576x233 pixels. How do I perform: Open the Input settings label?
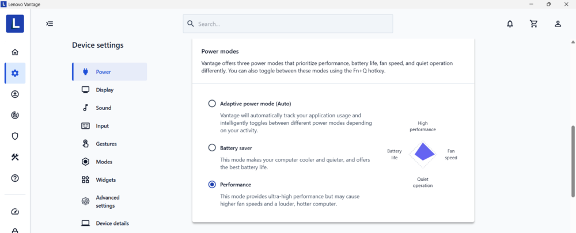click(103, 126)
